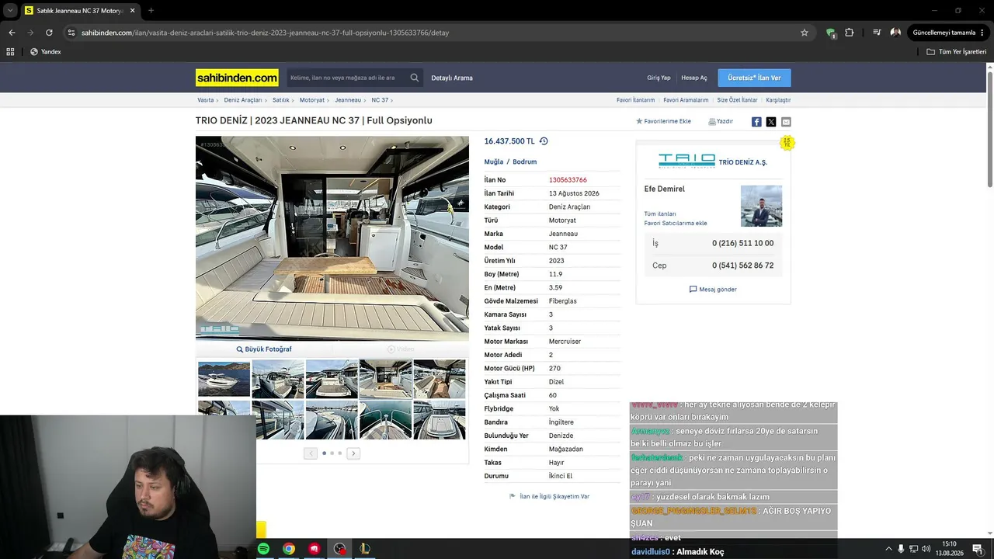The height and width of the screenshot is (559, 994).
Task: Open Tüm Yer İşaretleri bookmarks folder
Action: pos(957,52)
